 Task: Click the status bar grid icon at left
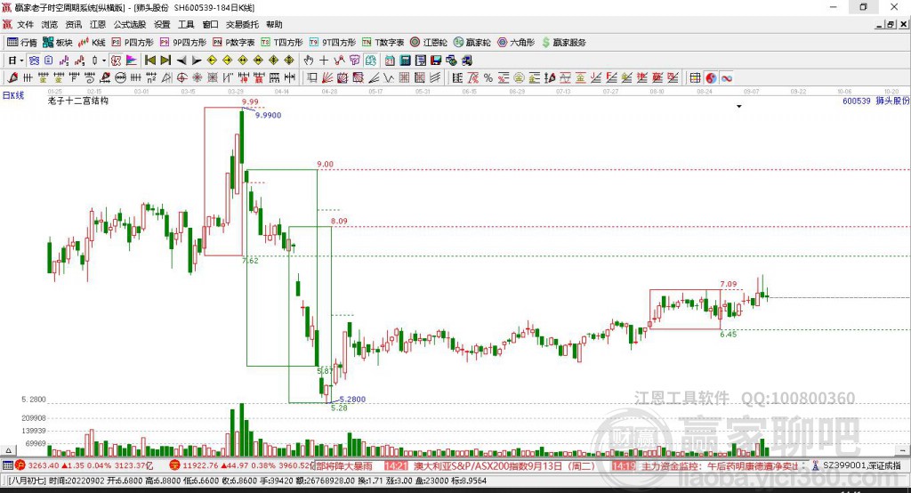pyautogui.click(x=7, y=465)
